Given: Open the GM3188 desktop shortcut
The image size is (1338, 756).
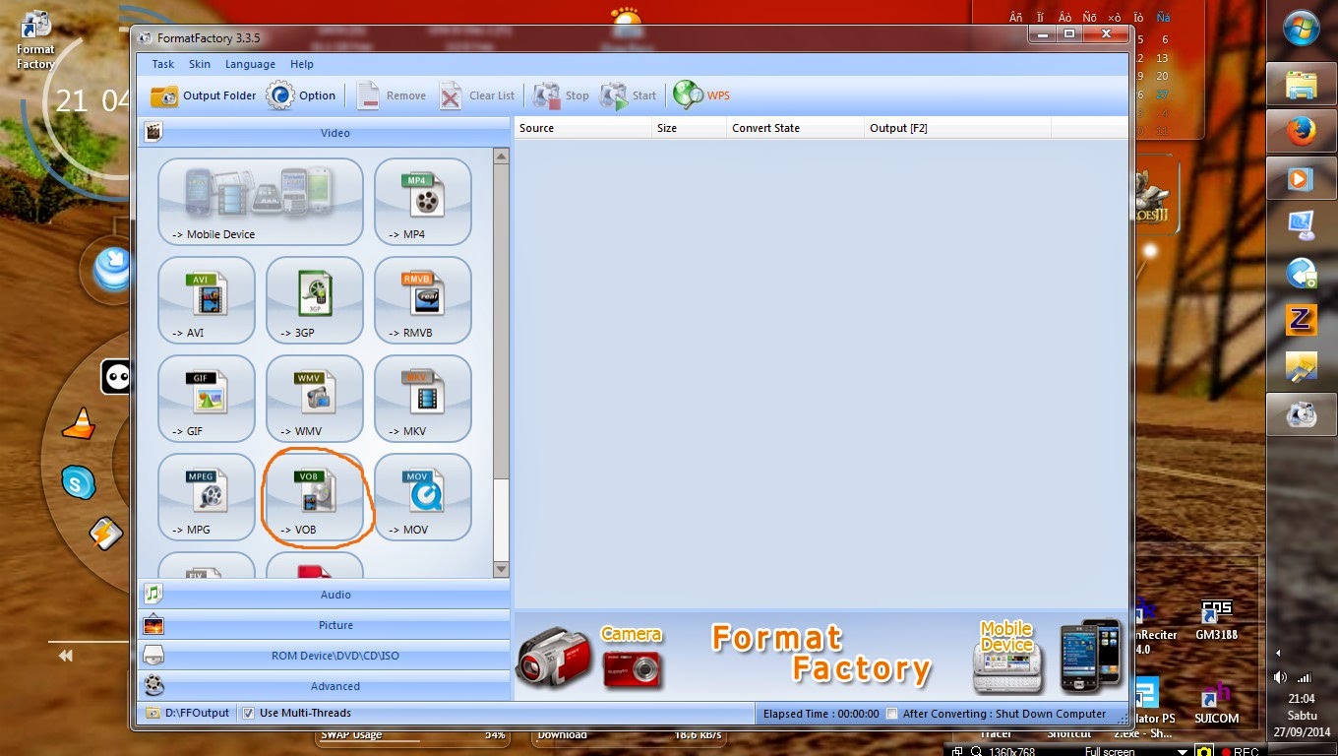Looking at the screenshot, I should coord(1217,620).
